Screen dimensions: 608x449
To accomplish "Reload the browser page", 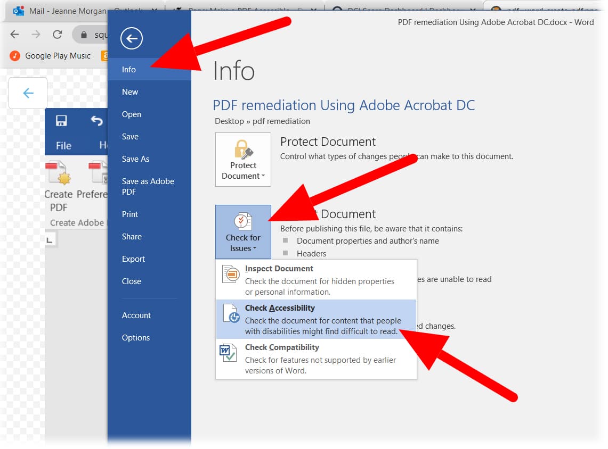I will coord(58,35).
